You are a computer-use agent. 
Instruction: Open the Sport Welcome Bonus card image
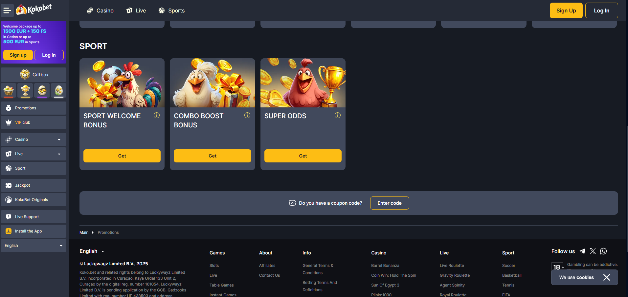click(122, 83)
